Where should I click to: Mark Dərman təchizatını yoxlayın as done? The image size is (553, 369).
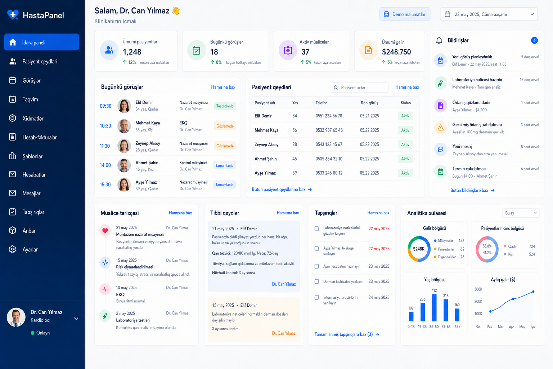[317, 281]
